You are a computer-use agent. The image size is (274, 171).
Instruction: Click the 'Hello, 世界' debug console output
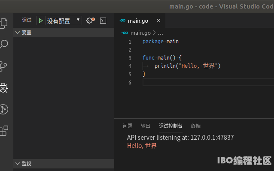pos(142,146)
